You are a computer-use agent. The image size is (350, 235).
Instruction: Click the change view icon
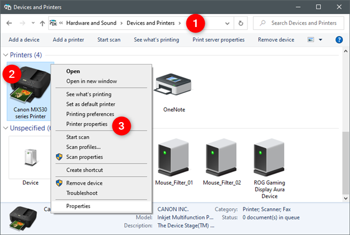click(x=311, y=40)
